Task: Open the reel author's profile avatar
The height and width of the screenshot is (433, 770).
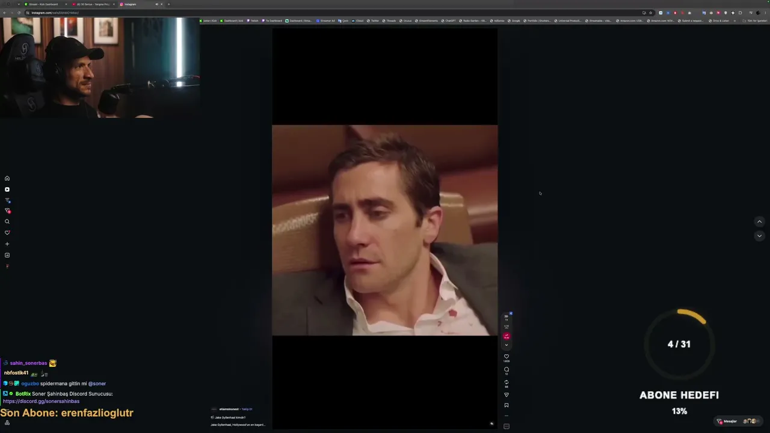Action: [x=214, y=409]
